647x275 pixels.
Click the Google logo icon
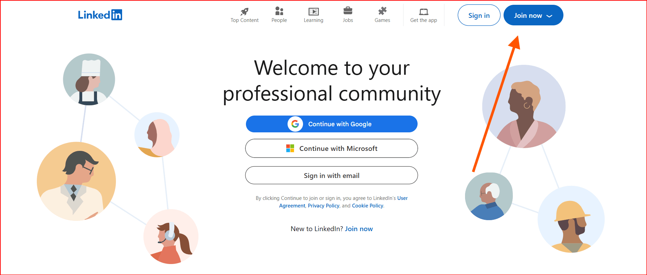click(295, 124)
